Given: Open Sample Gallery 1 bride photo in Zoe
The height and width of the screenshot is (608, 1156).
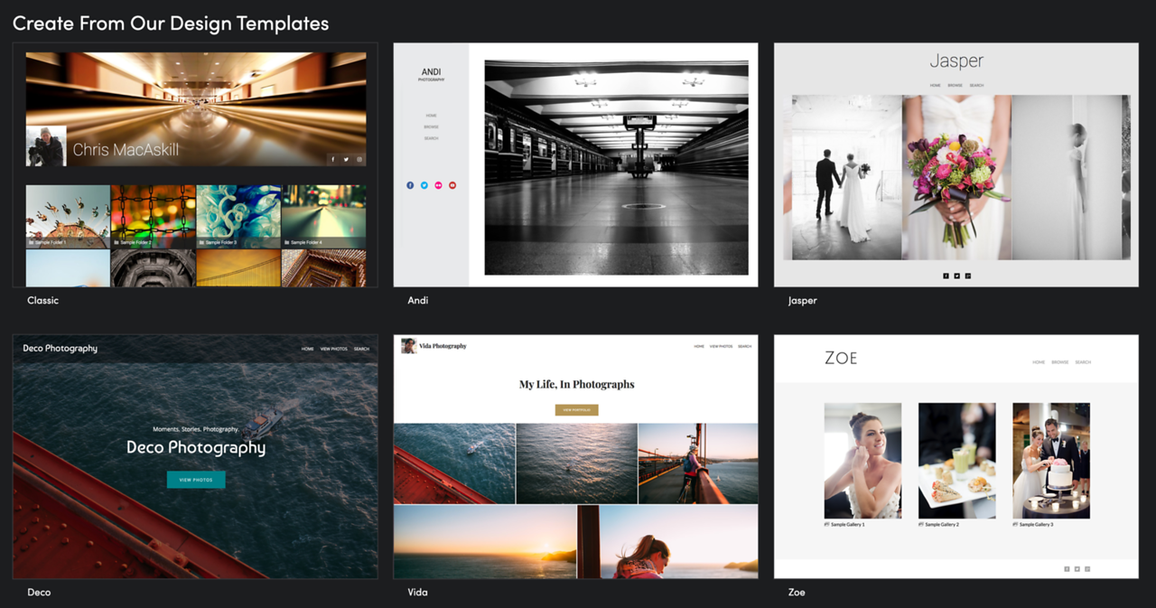Looking at the screenshot, I should pos(862,461).
